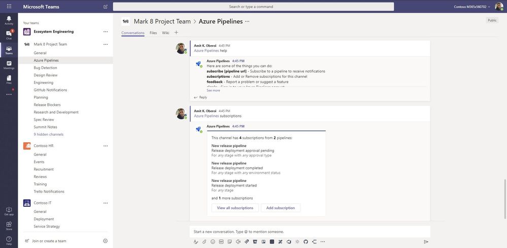Screen dimensions: 507x248
Task: Open Help in left rail
Action: coord(9,240)
